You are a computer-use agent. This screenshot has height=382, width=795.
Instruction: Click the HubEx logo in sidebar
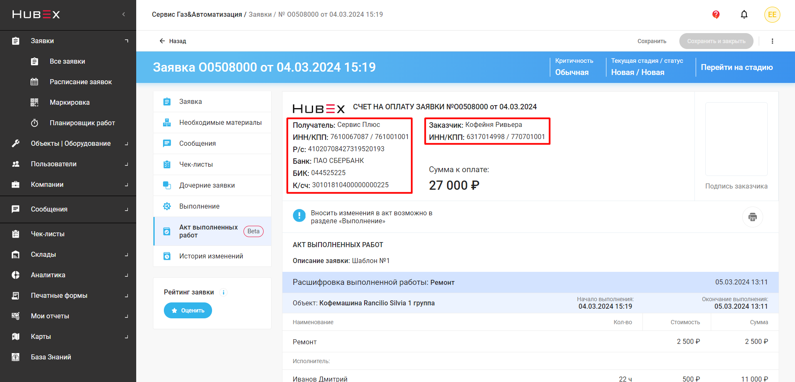(x=36, y=15)
